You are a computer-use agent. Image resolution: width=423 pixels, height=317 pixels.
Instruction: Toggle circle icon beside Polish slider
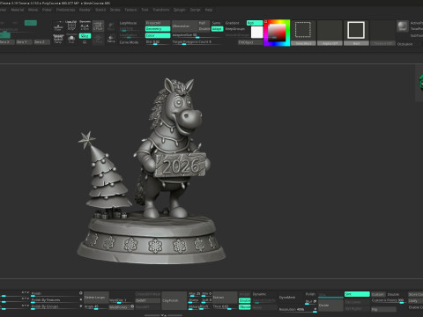[81, 293]
